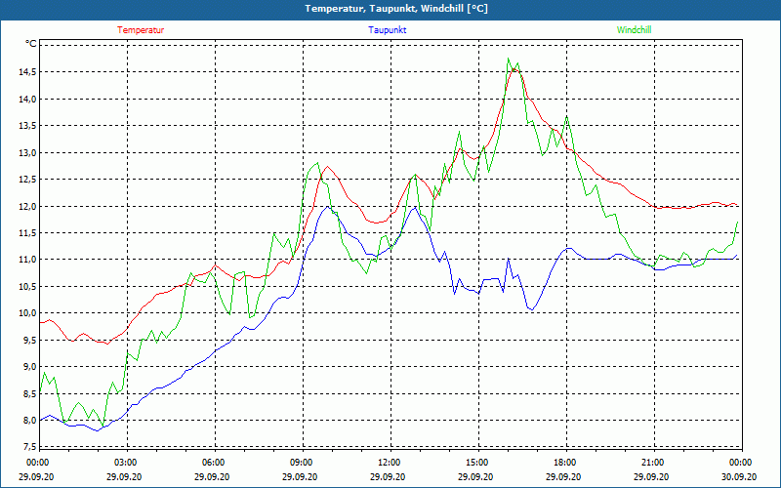Click the 21:00 time axis label
781x488 pixels.
(652, 463)
